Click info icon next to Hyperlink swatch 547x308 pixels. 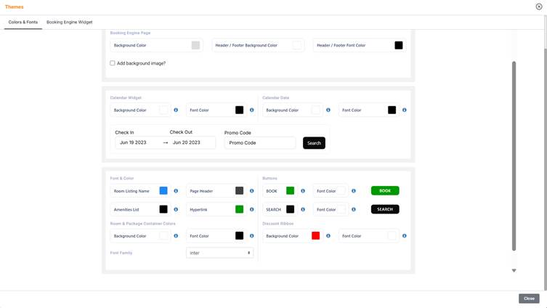(252, 210)
